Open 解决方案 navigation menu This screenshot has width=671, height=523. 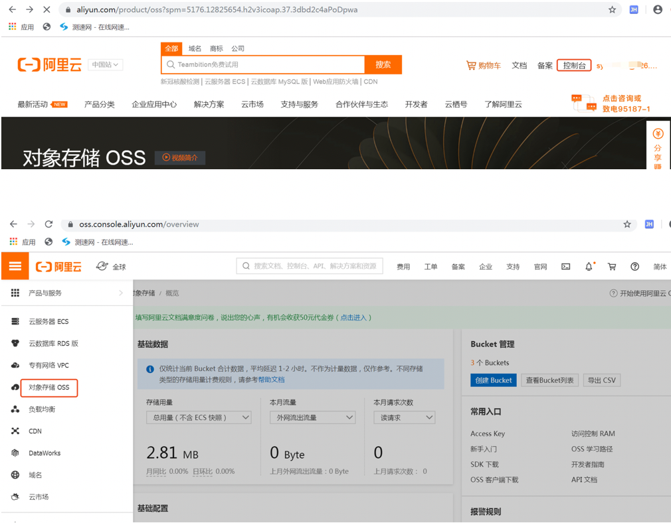209,104
